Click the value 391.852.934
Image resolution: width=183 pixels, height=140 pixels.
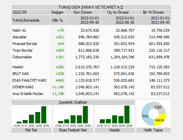(x=124, y=44)
